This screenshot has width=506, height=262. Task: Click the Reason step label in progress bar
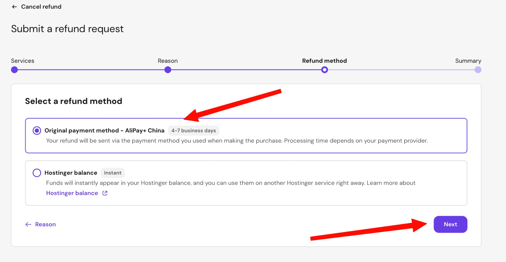pyautogui.click(x=168, y=61)
